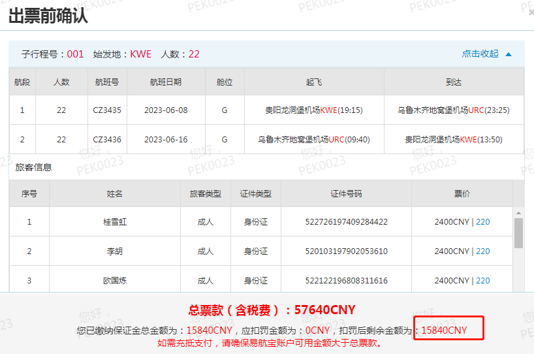Click the 2023-06-16 flight date cell
This screenshot has height=354, width=534.
point(166,140)
